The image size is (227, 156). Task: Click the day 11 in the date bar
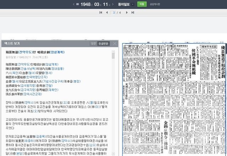(x=105, y=4)
